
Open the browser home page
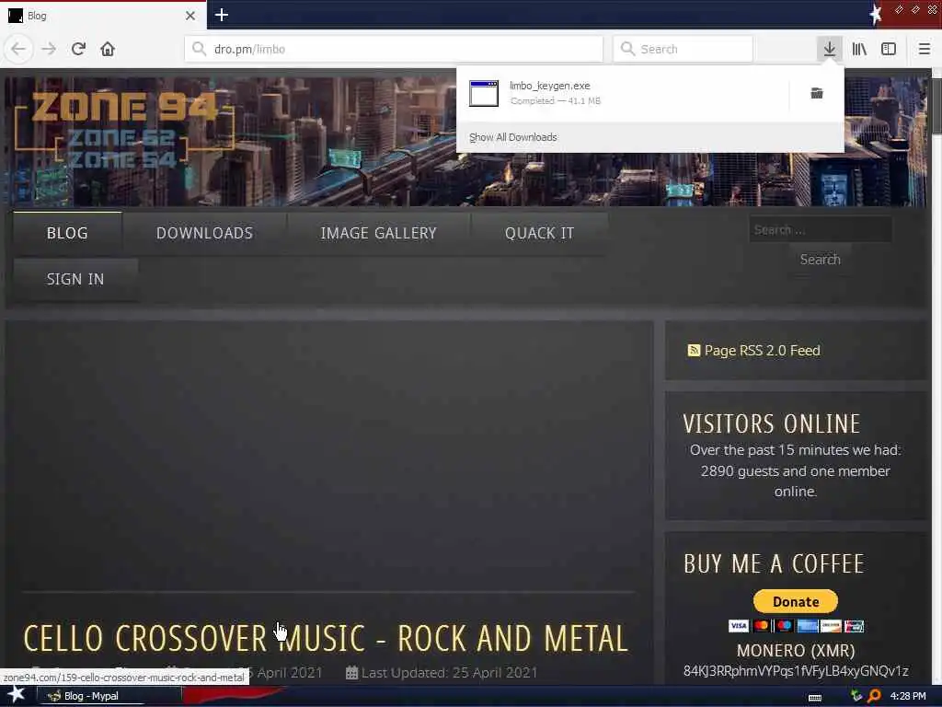click(x=108, y=49)
